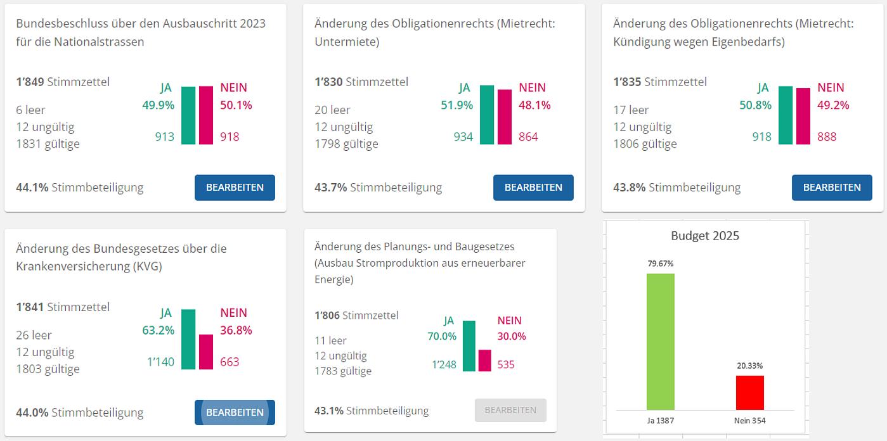This screenshot has height=441, width=887.
Task: Click BEARBEITEN on the Untermiete card
Action: point(533,188)
